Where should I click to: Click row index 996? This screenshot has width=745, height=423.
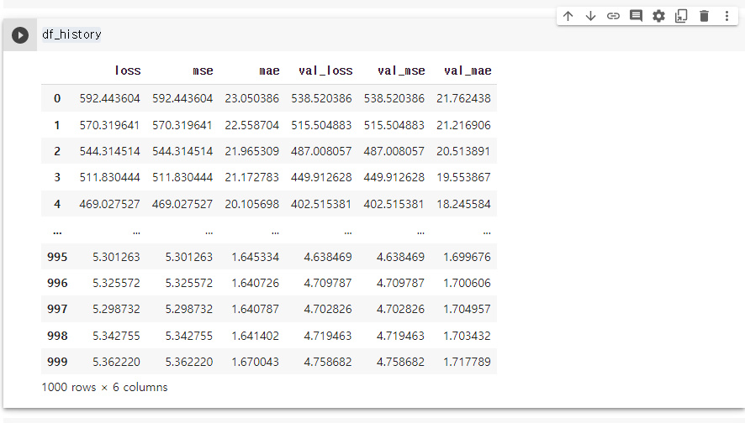pyautogui.click(x=57, y=283)
